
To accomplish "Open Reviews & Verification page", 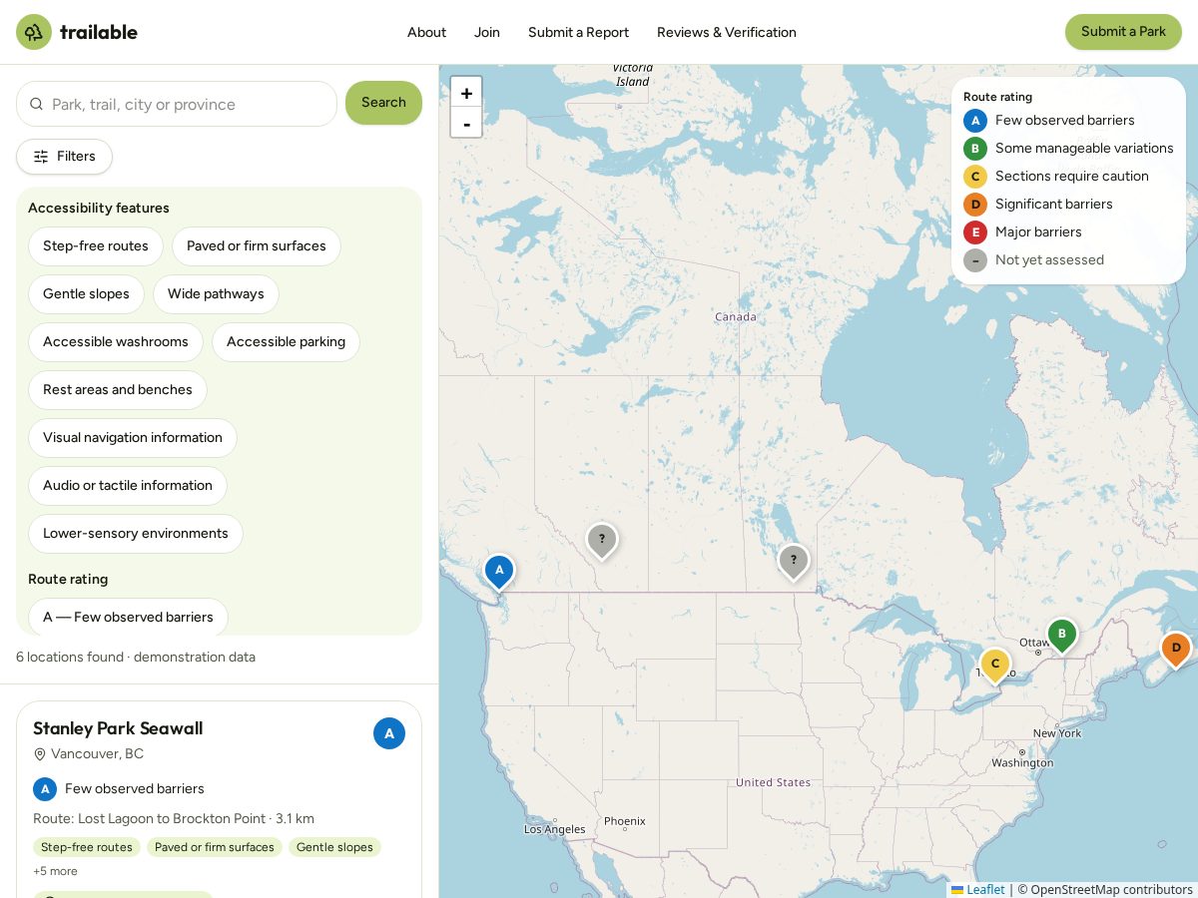I will point(727,32).
